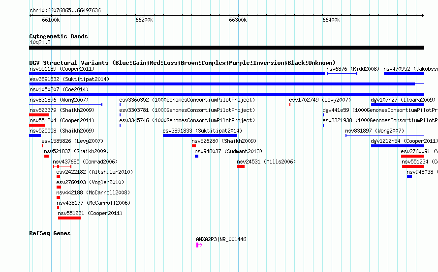Click the ruler's right arrowhead

(x=423, y=16)
